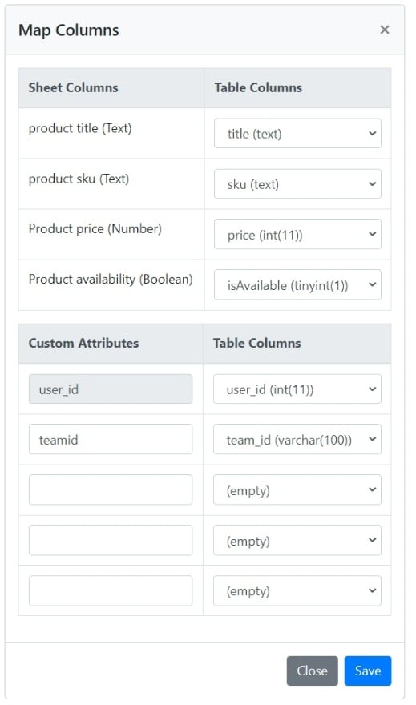Click the 'Map Columns' dialog title
The image size is (416, 705).
click(69, 30)
